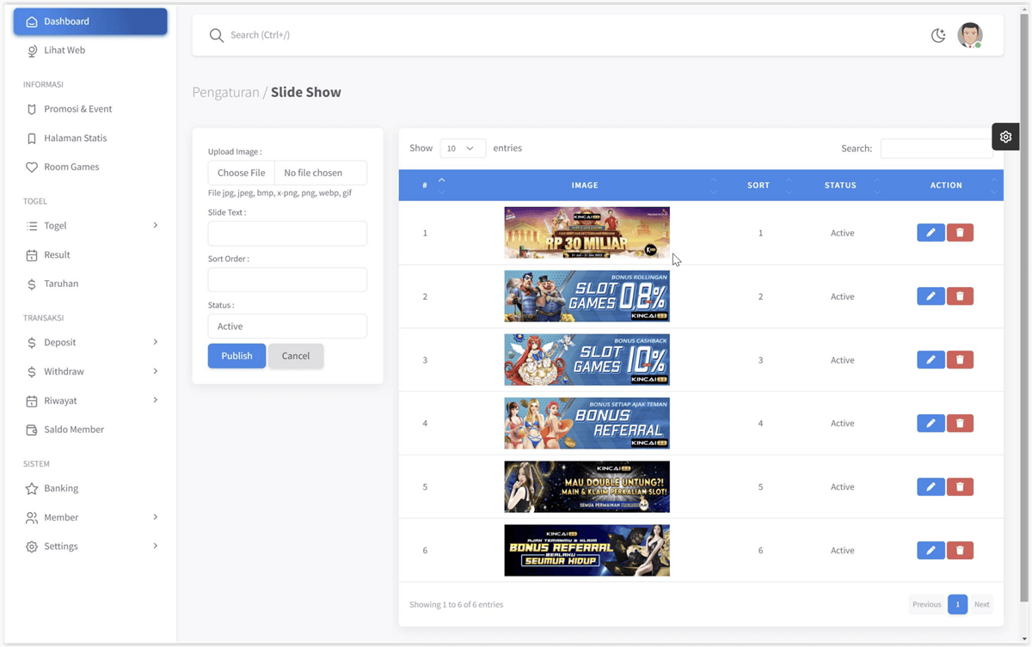The height and width of the screenshot is (647, 1032).
Task: Open Promosi & Event in the sidebar
Action: (x=78, y=109)
